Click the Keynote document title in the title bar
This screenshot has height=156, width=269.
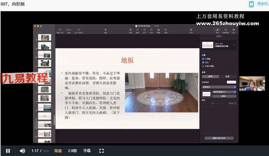[x=144, y=26]
